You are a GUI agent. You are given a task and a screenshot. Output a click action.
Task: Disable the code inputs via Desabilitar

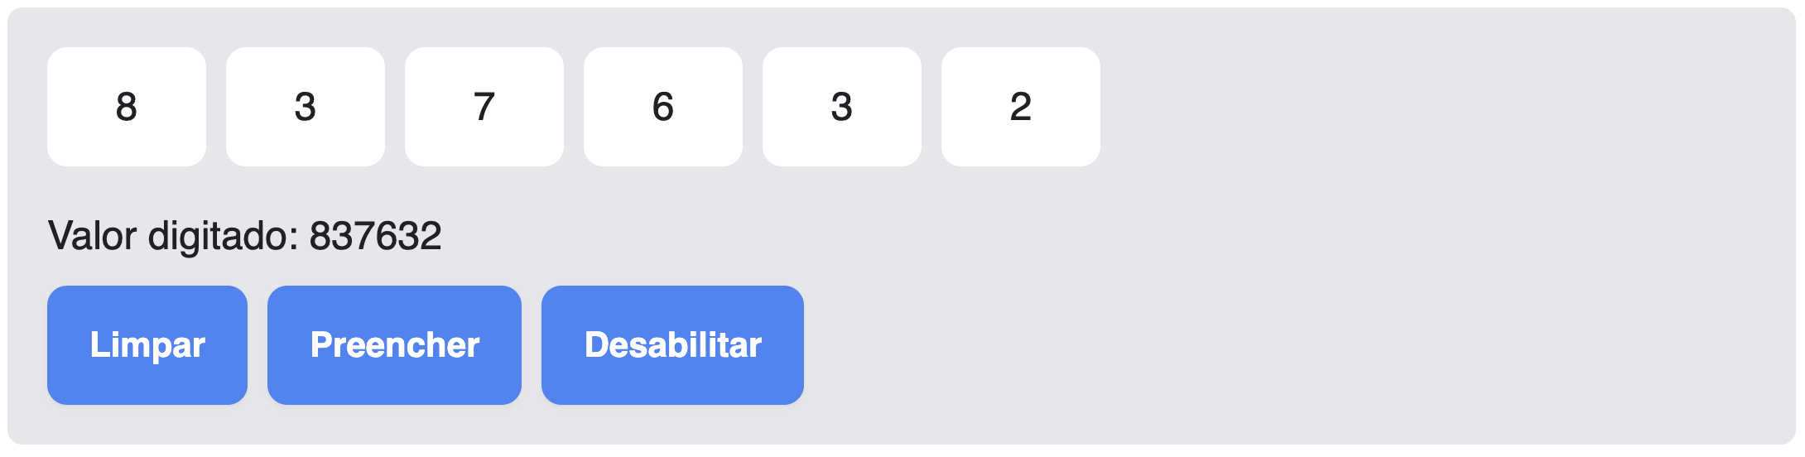coord(672,345)
